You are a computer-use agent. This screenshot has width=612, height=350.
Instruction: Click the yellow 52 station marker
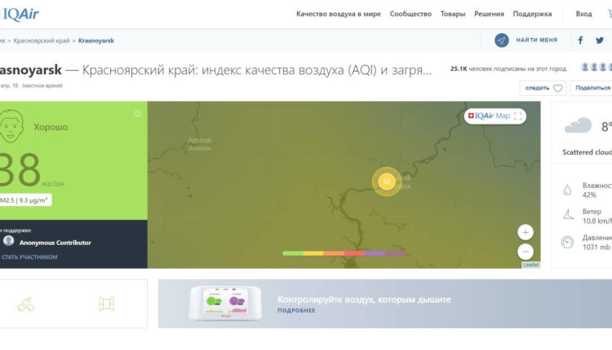(x=387, y=182)
